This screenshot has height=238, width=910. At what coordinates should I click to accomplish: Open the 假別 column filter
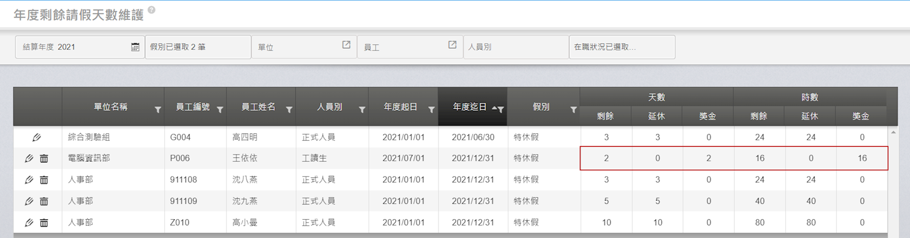click(573, 110)
